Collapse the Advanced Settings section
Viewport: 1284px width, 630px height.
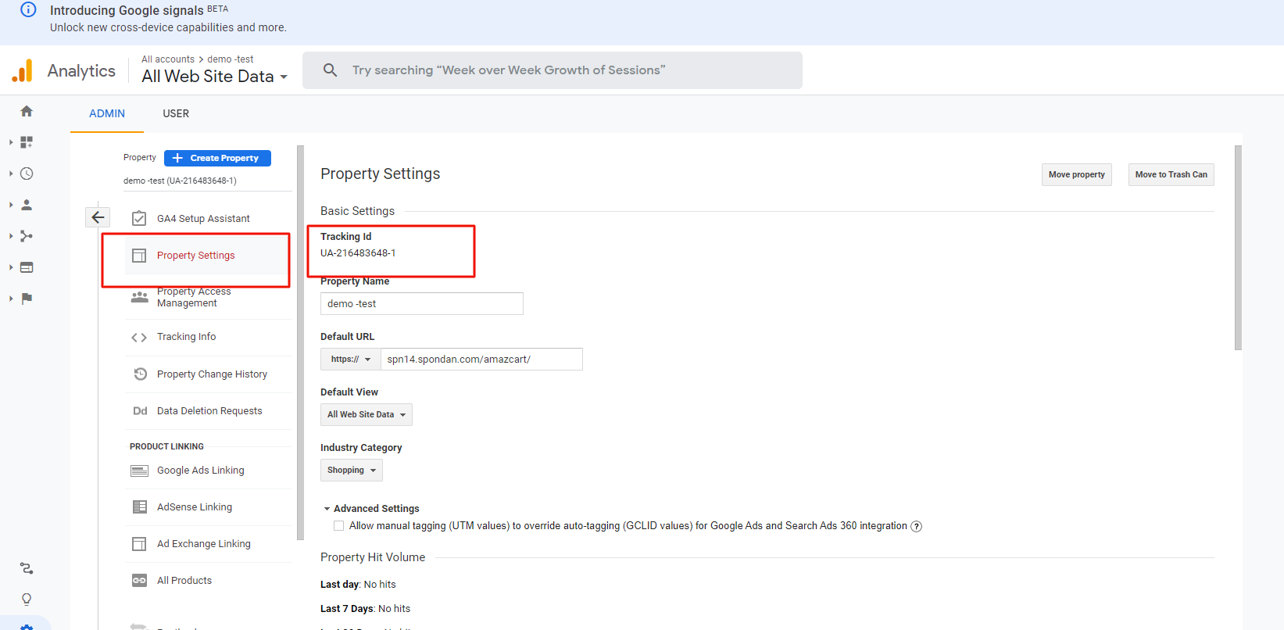[372, 509]
